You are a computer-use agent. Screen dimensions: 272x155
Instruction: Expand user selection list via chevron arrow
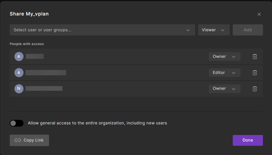click(x=188, y=30)
